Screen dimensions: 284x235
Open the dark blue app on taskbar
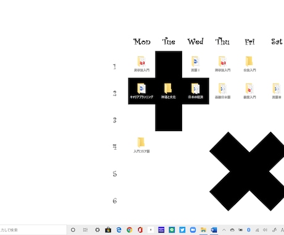click(161, 229)
